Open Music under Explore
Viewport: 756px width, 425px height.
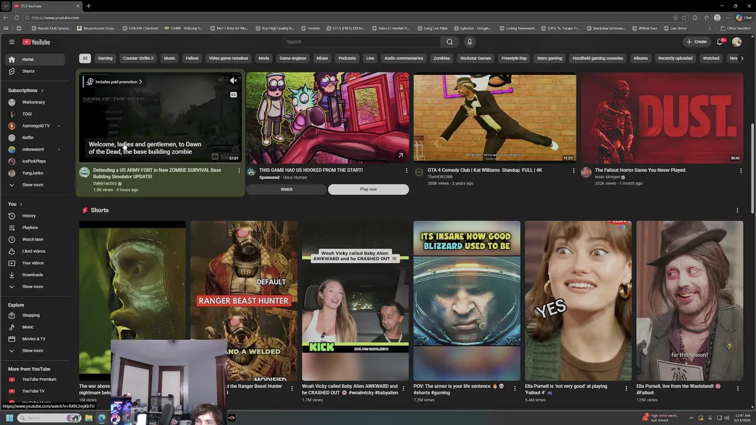coord(35,327)
